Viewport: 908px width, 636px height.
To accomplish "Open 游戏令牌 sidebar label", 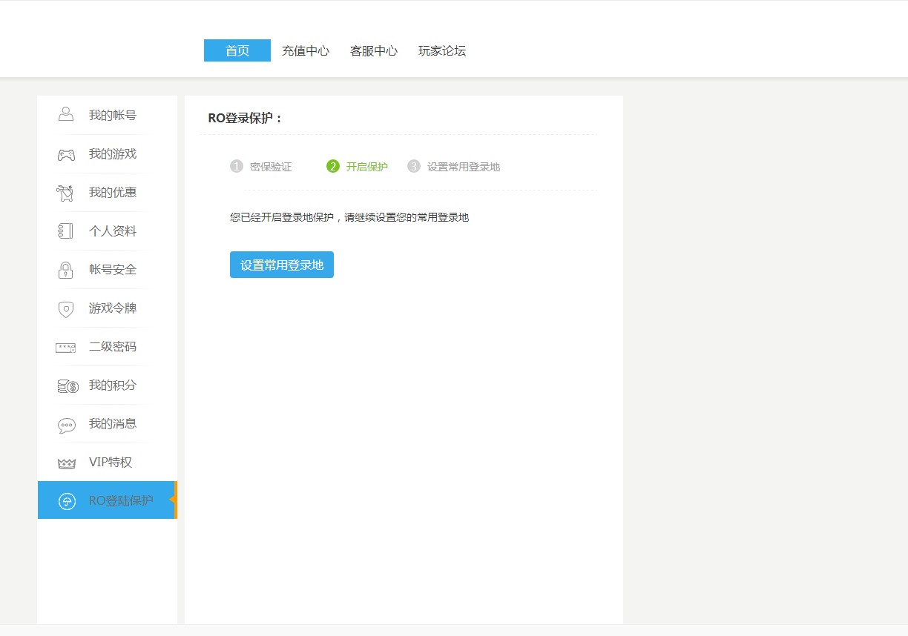I will (x=113, y=308).
